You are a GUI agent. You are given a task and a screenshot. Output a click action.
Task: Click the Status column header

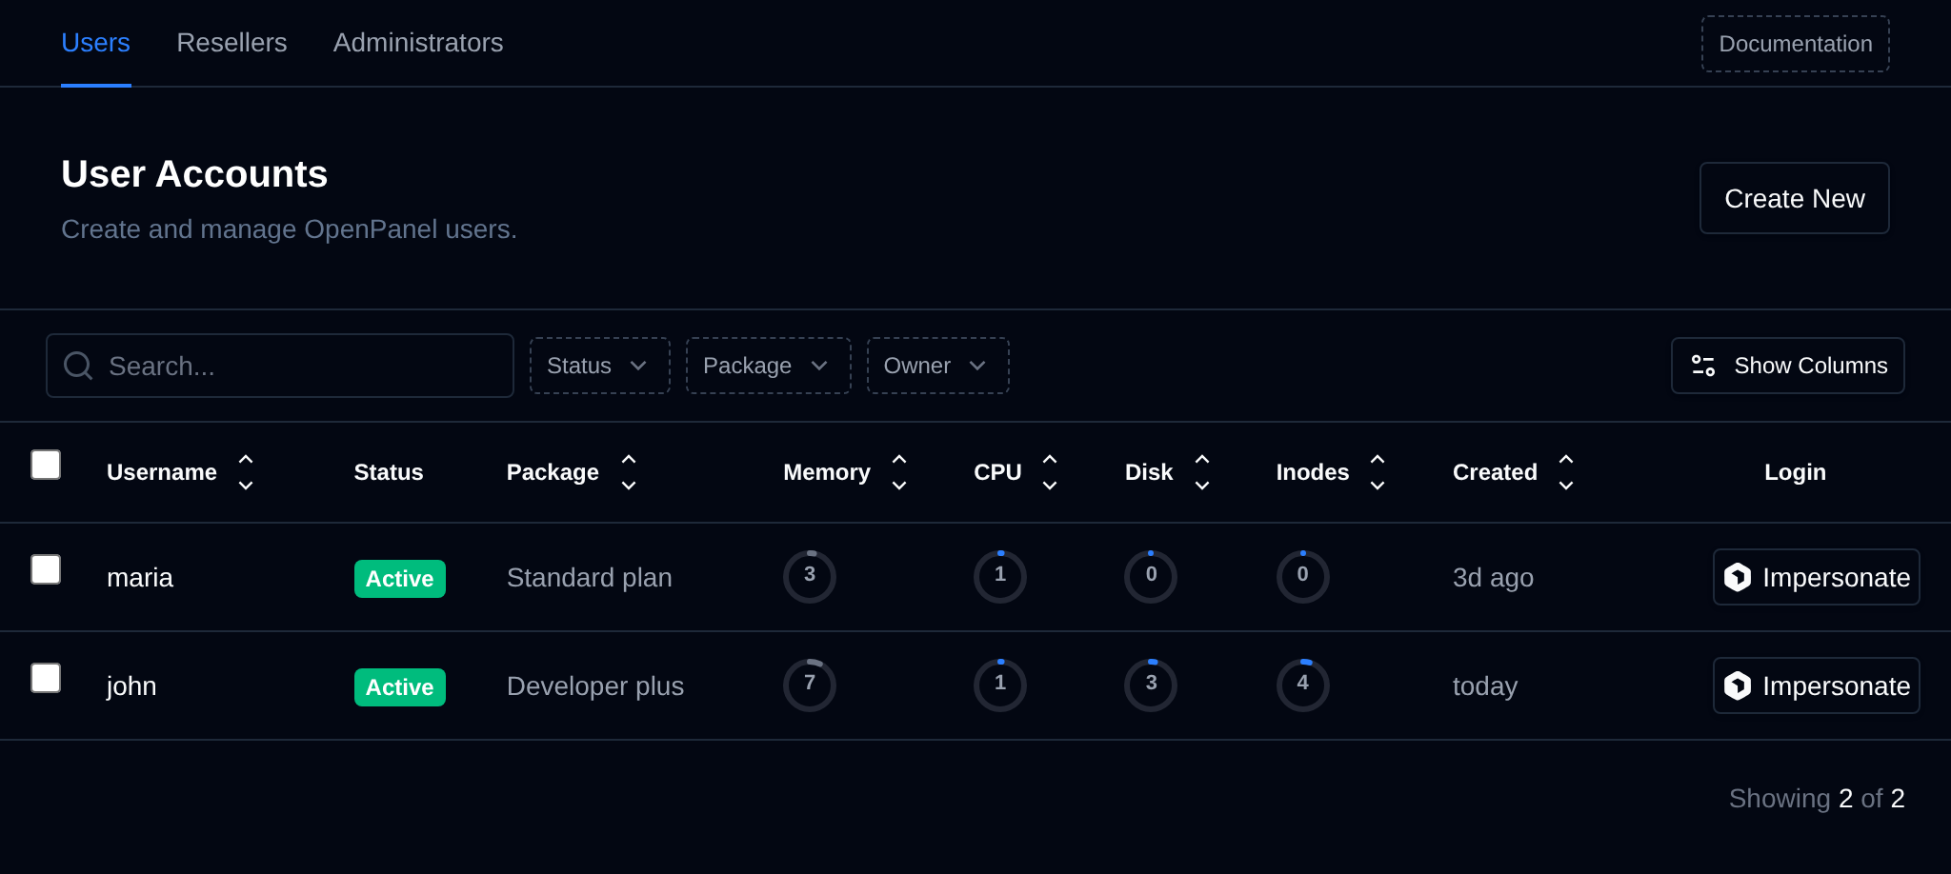click(x=389, y=472)
